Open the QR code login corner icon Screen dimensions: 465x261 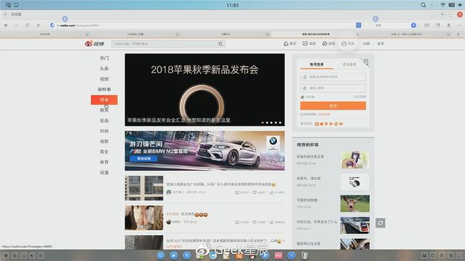(366, 62)
